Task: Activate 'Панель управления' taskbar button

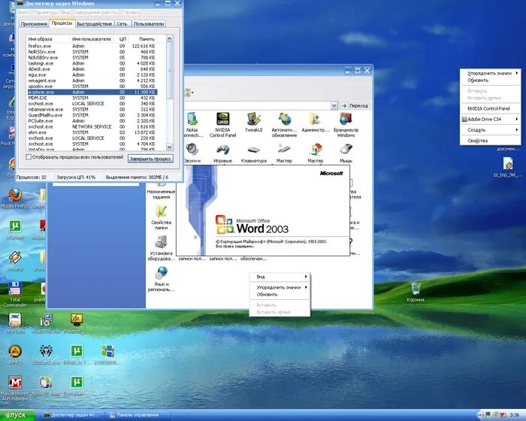Action: [x=138, y=415]
